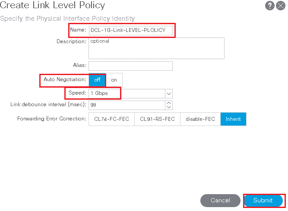Set Auto Negotiation to off

(97, 80)
